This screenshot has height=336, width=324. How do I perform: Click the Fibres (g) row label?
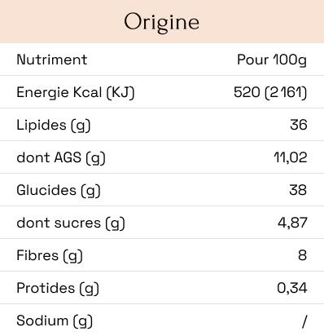(50, 255)
